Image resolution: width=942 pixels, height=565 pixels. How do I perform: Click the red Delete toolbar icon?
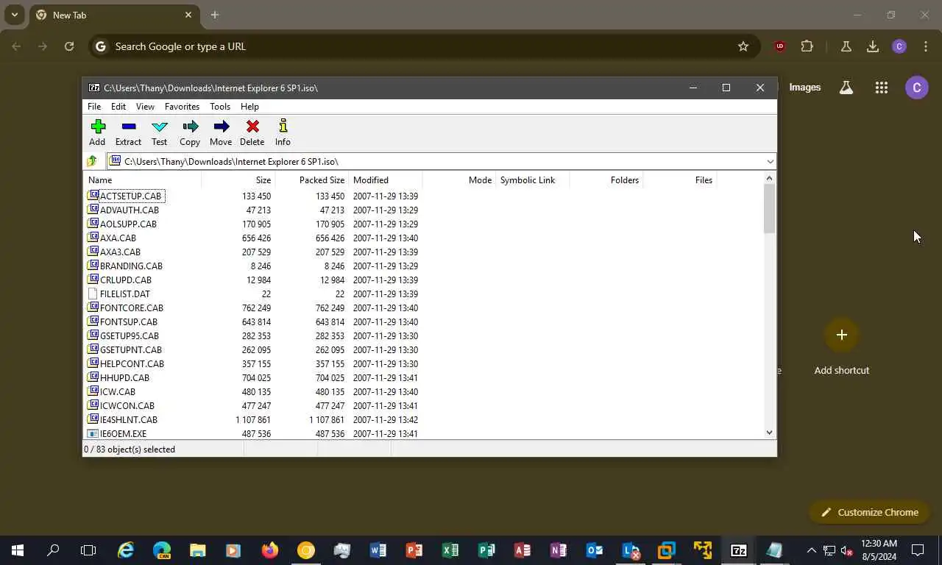point(252,133)
